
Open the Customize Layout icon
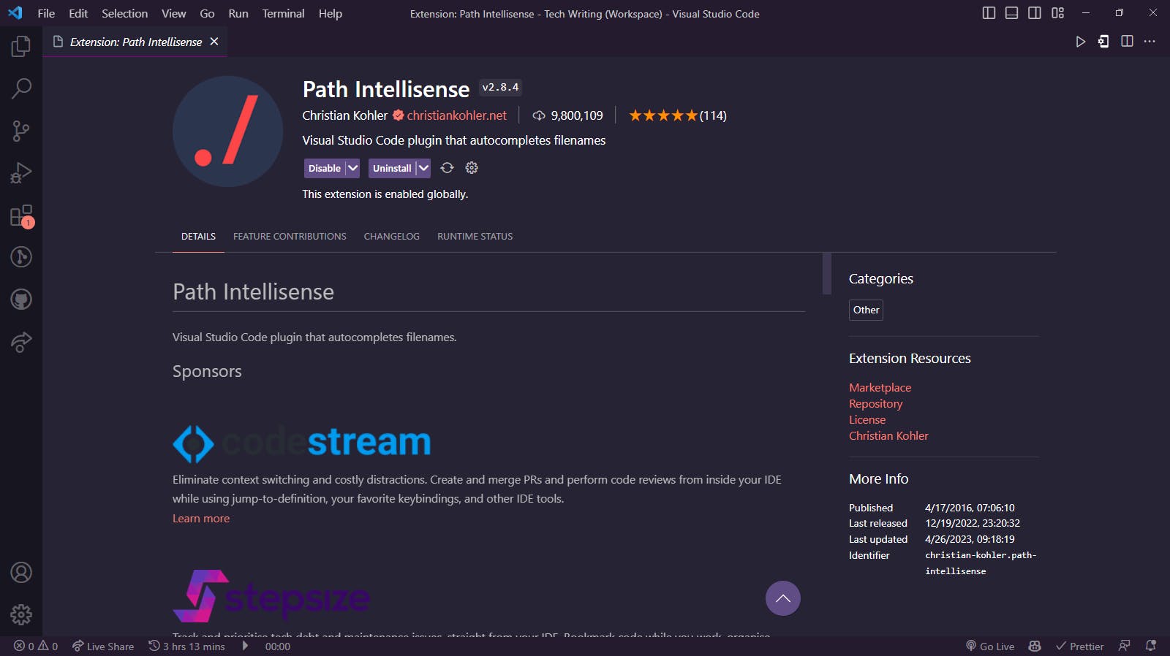coord(1057,13)
